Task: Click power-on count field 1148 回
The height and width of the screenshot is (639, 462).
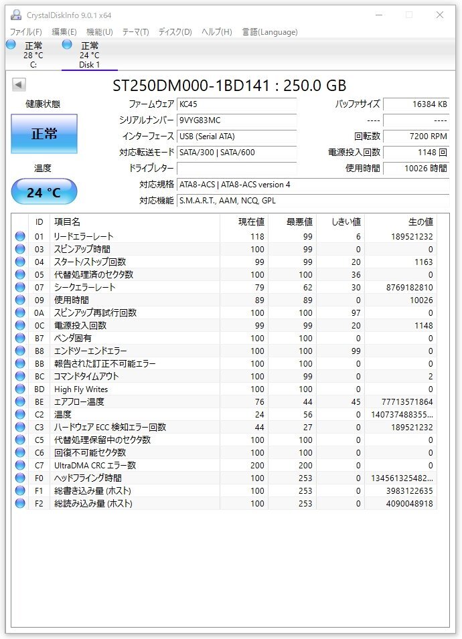Action: [x=416, y=153]
